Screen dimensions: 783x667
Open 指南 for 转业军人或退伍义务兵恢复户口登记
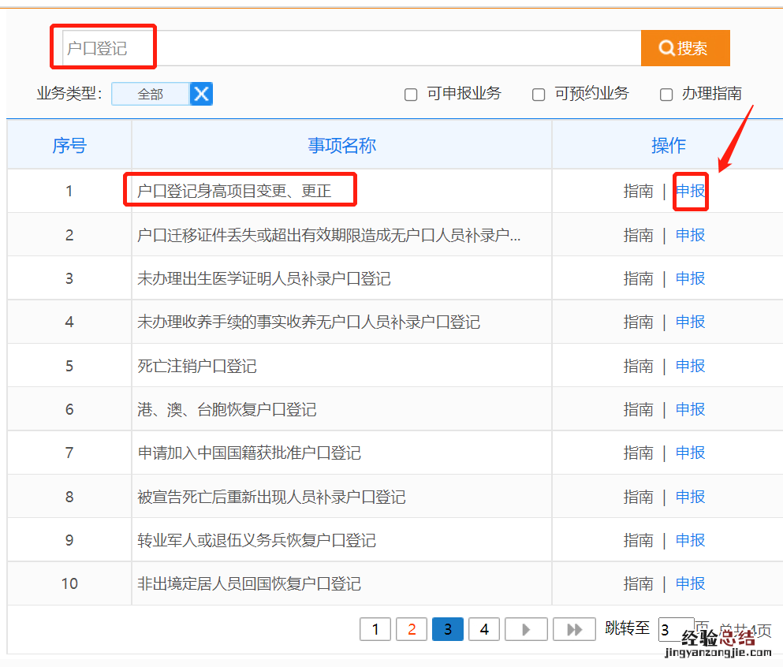tap(638, 540)
